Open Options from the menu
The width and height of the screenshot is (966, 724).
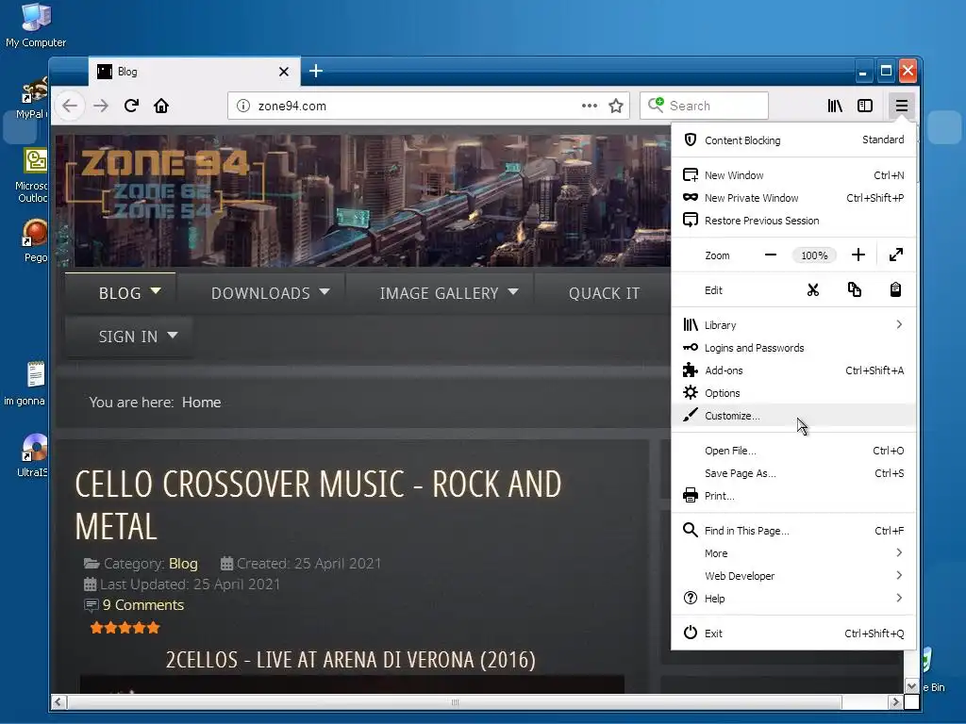[793, 393]
